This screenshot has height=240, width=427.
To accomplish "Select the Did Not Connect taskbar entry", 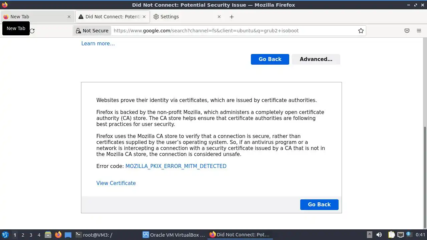I will click(240, 235).
